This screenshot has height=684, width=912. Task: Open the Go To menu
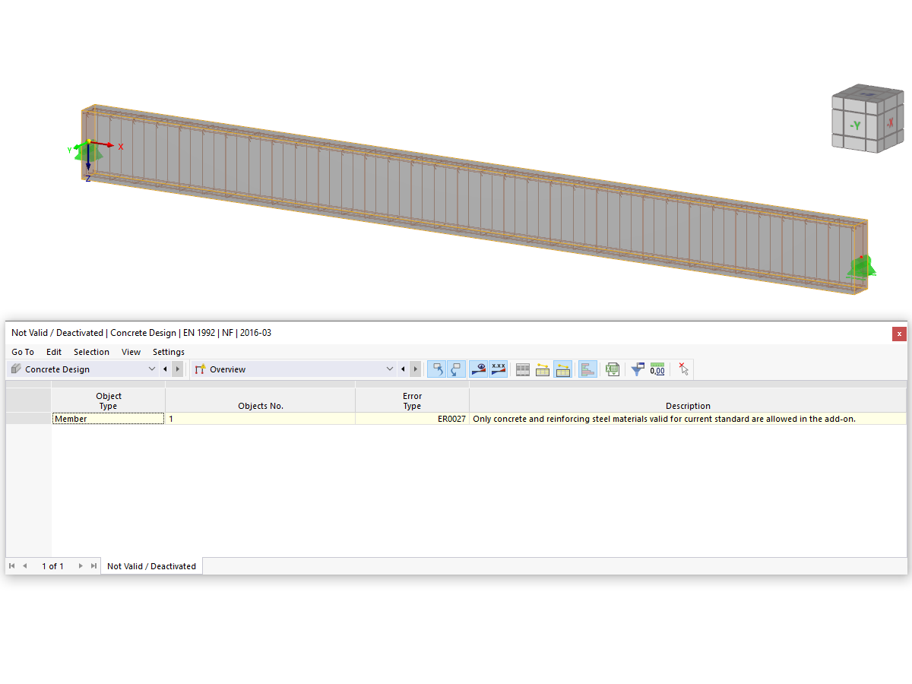pyautogui.click(x=22, y=351)
